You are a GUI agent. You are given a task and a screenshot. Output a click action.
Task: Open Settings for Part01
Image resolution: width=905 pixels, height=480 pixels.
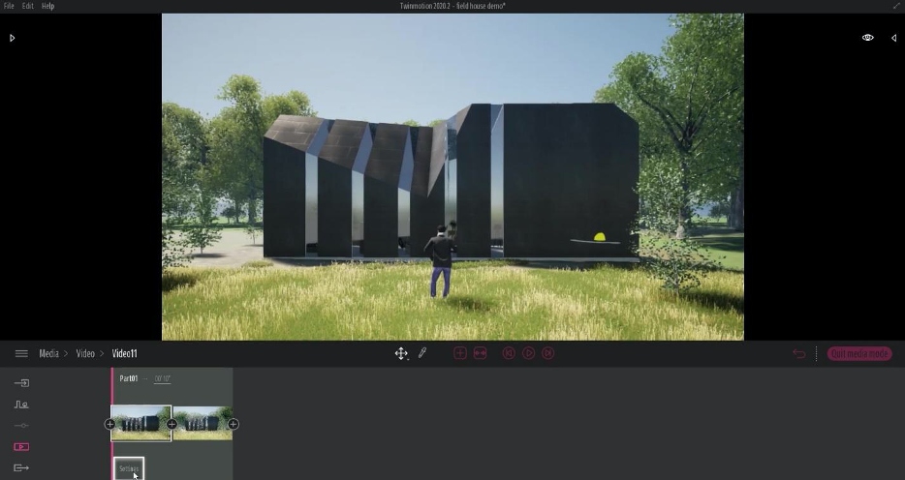tap(129, 469)
